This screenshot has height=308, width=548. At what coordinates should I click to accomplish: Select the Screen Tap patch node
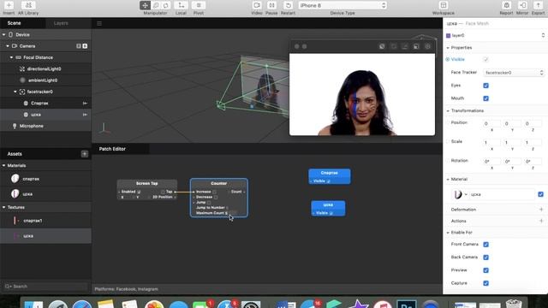click(146, 183)
